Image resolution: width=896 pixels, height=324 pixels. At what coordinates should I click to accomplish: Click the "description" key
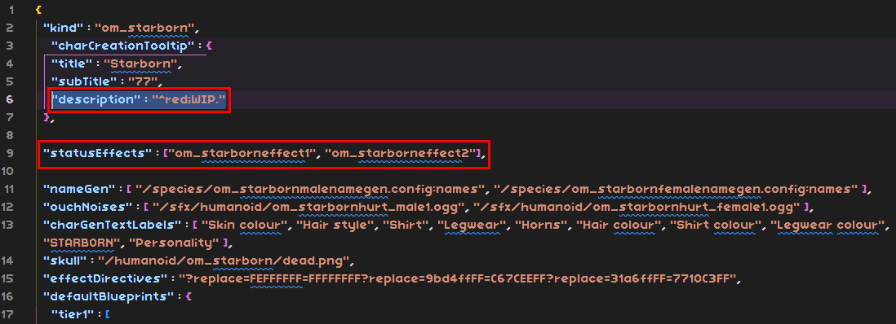tap(95, 99)
